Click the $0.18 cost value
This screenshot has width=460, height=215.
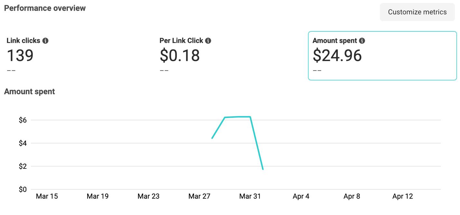(x=179, y=56)
